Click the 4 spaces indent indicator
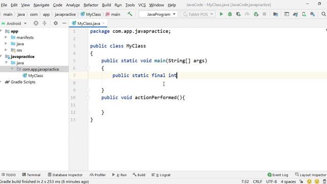327x184 pixels. pos(288,181)
